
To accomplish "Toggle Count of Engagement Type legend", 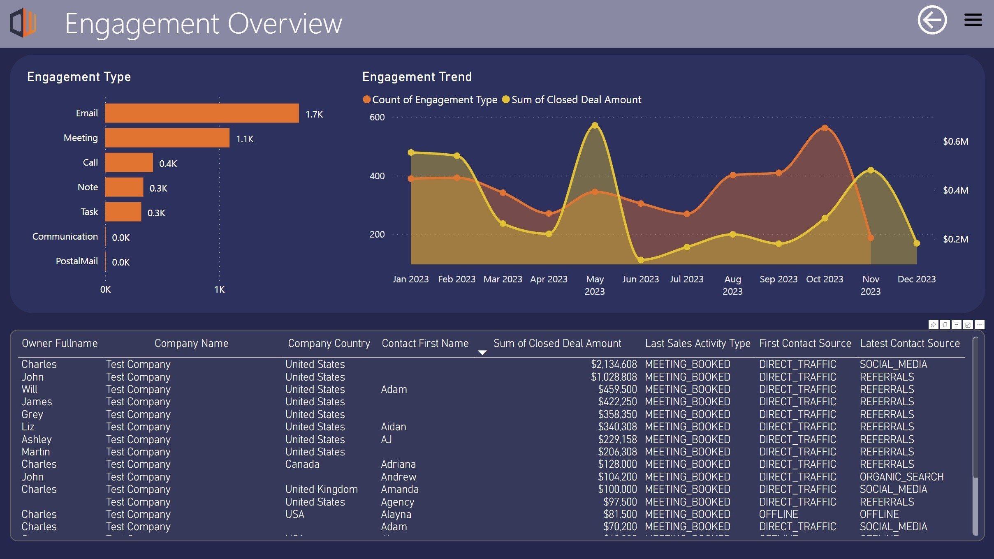I will (x=430, y=100).
